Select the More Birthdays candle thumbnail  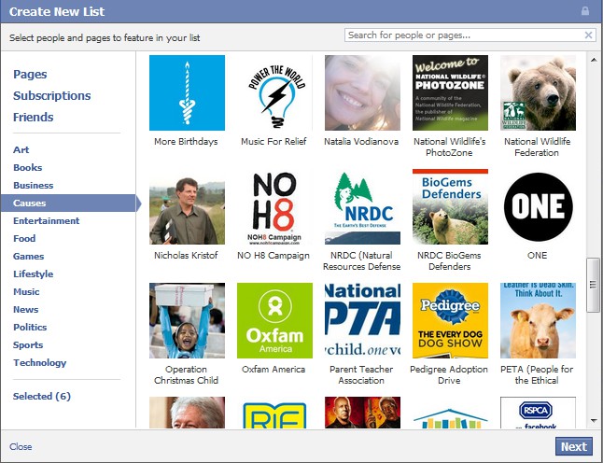pos(187,92)
